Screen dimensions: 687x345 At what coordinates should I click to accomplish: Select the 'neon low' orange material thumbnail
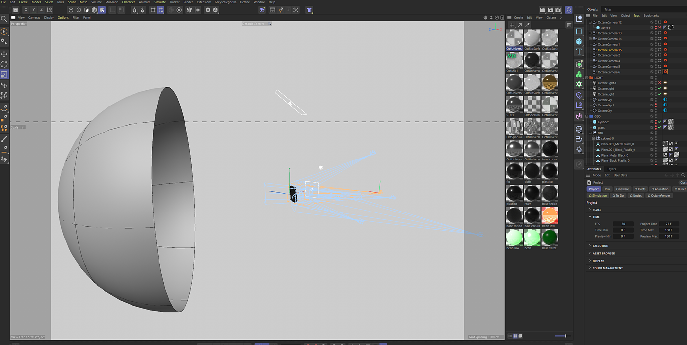(550, 215)
